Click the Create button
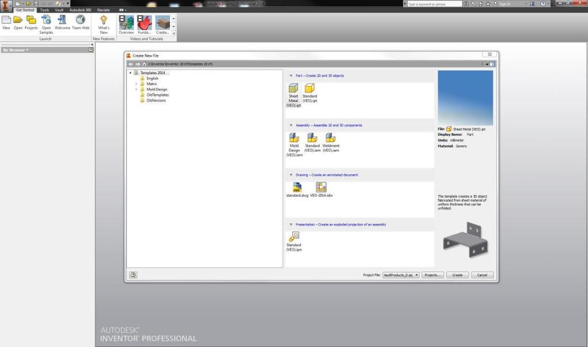 457,275
